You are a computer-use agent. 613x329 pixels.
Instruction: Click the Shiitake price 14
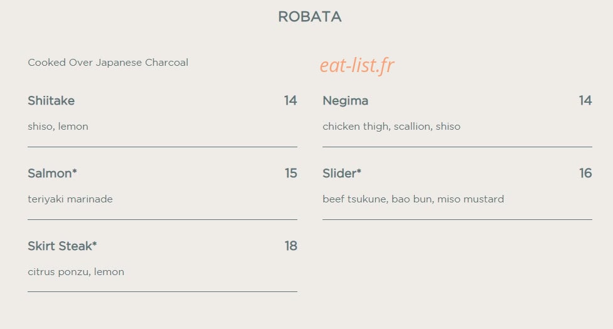[x=291, y=101]
